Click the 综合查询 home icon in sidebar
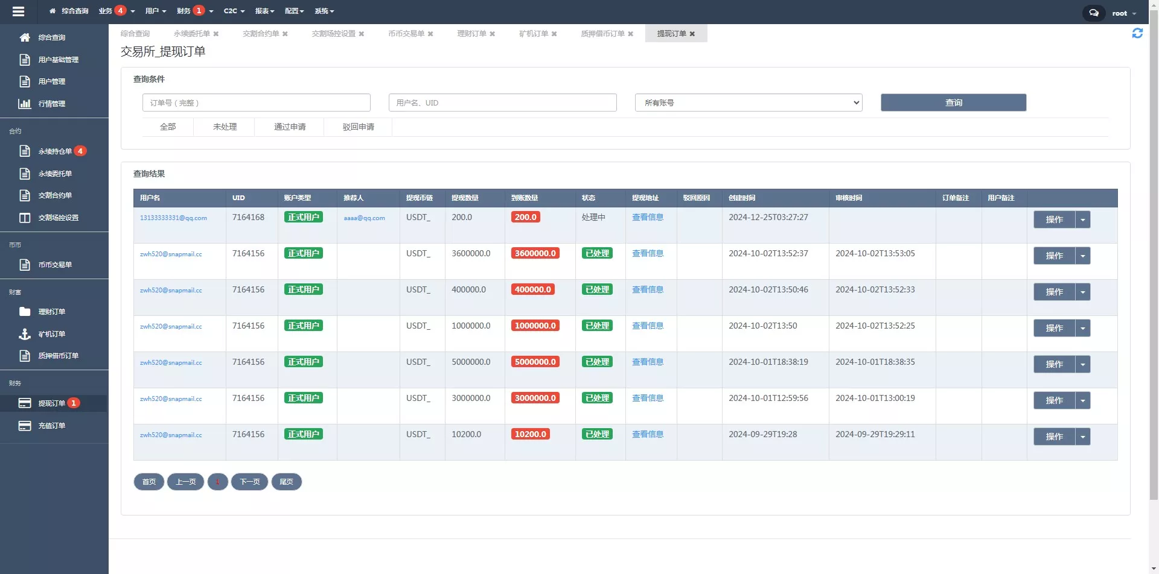This screenshot has width=1159, height=574. tap(25, 37)
